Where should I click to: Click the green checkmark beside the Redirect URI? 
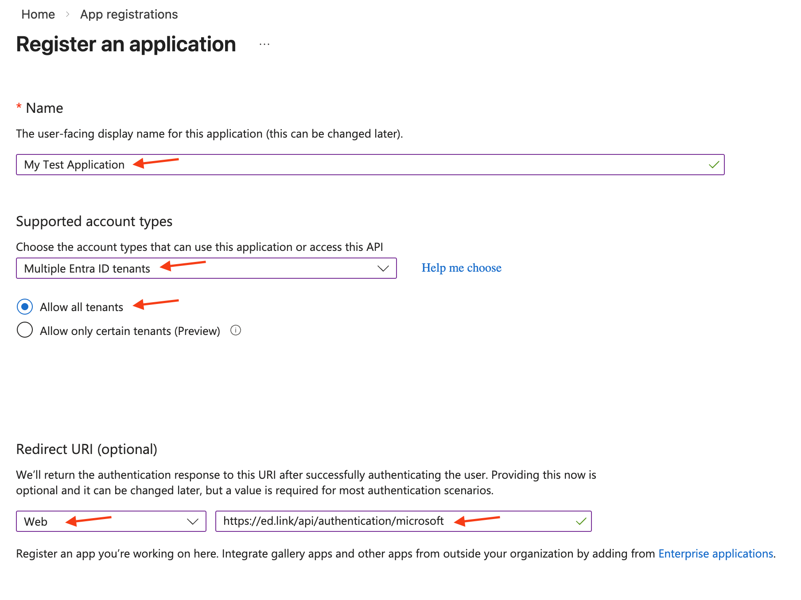[581, 521]
